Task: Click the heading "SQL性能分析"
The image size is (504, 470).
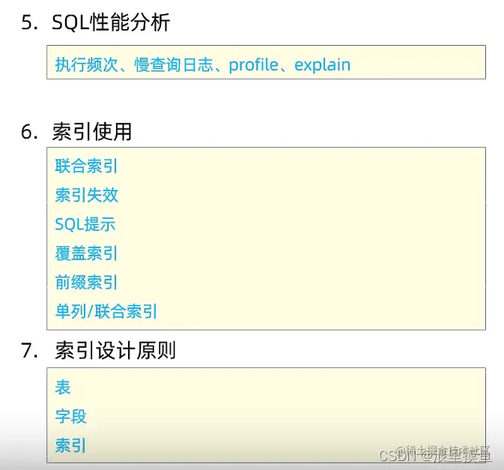Action: point(111,22)
